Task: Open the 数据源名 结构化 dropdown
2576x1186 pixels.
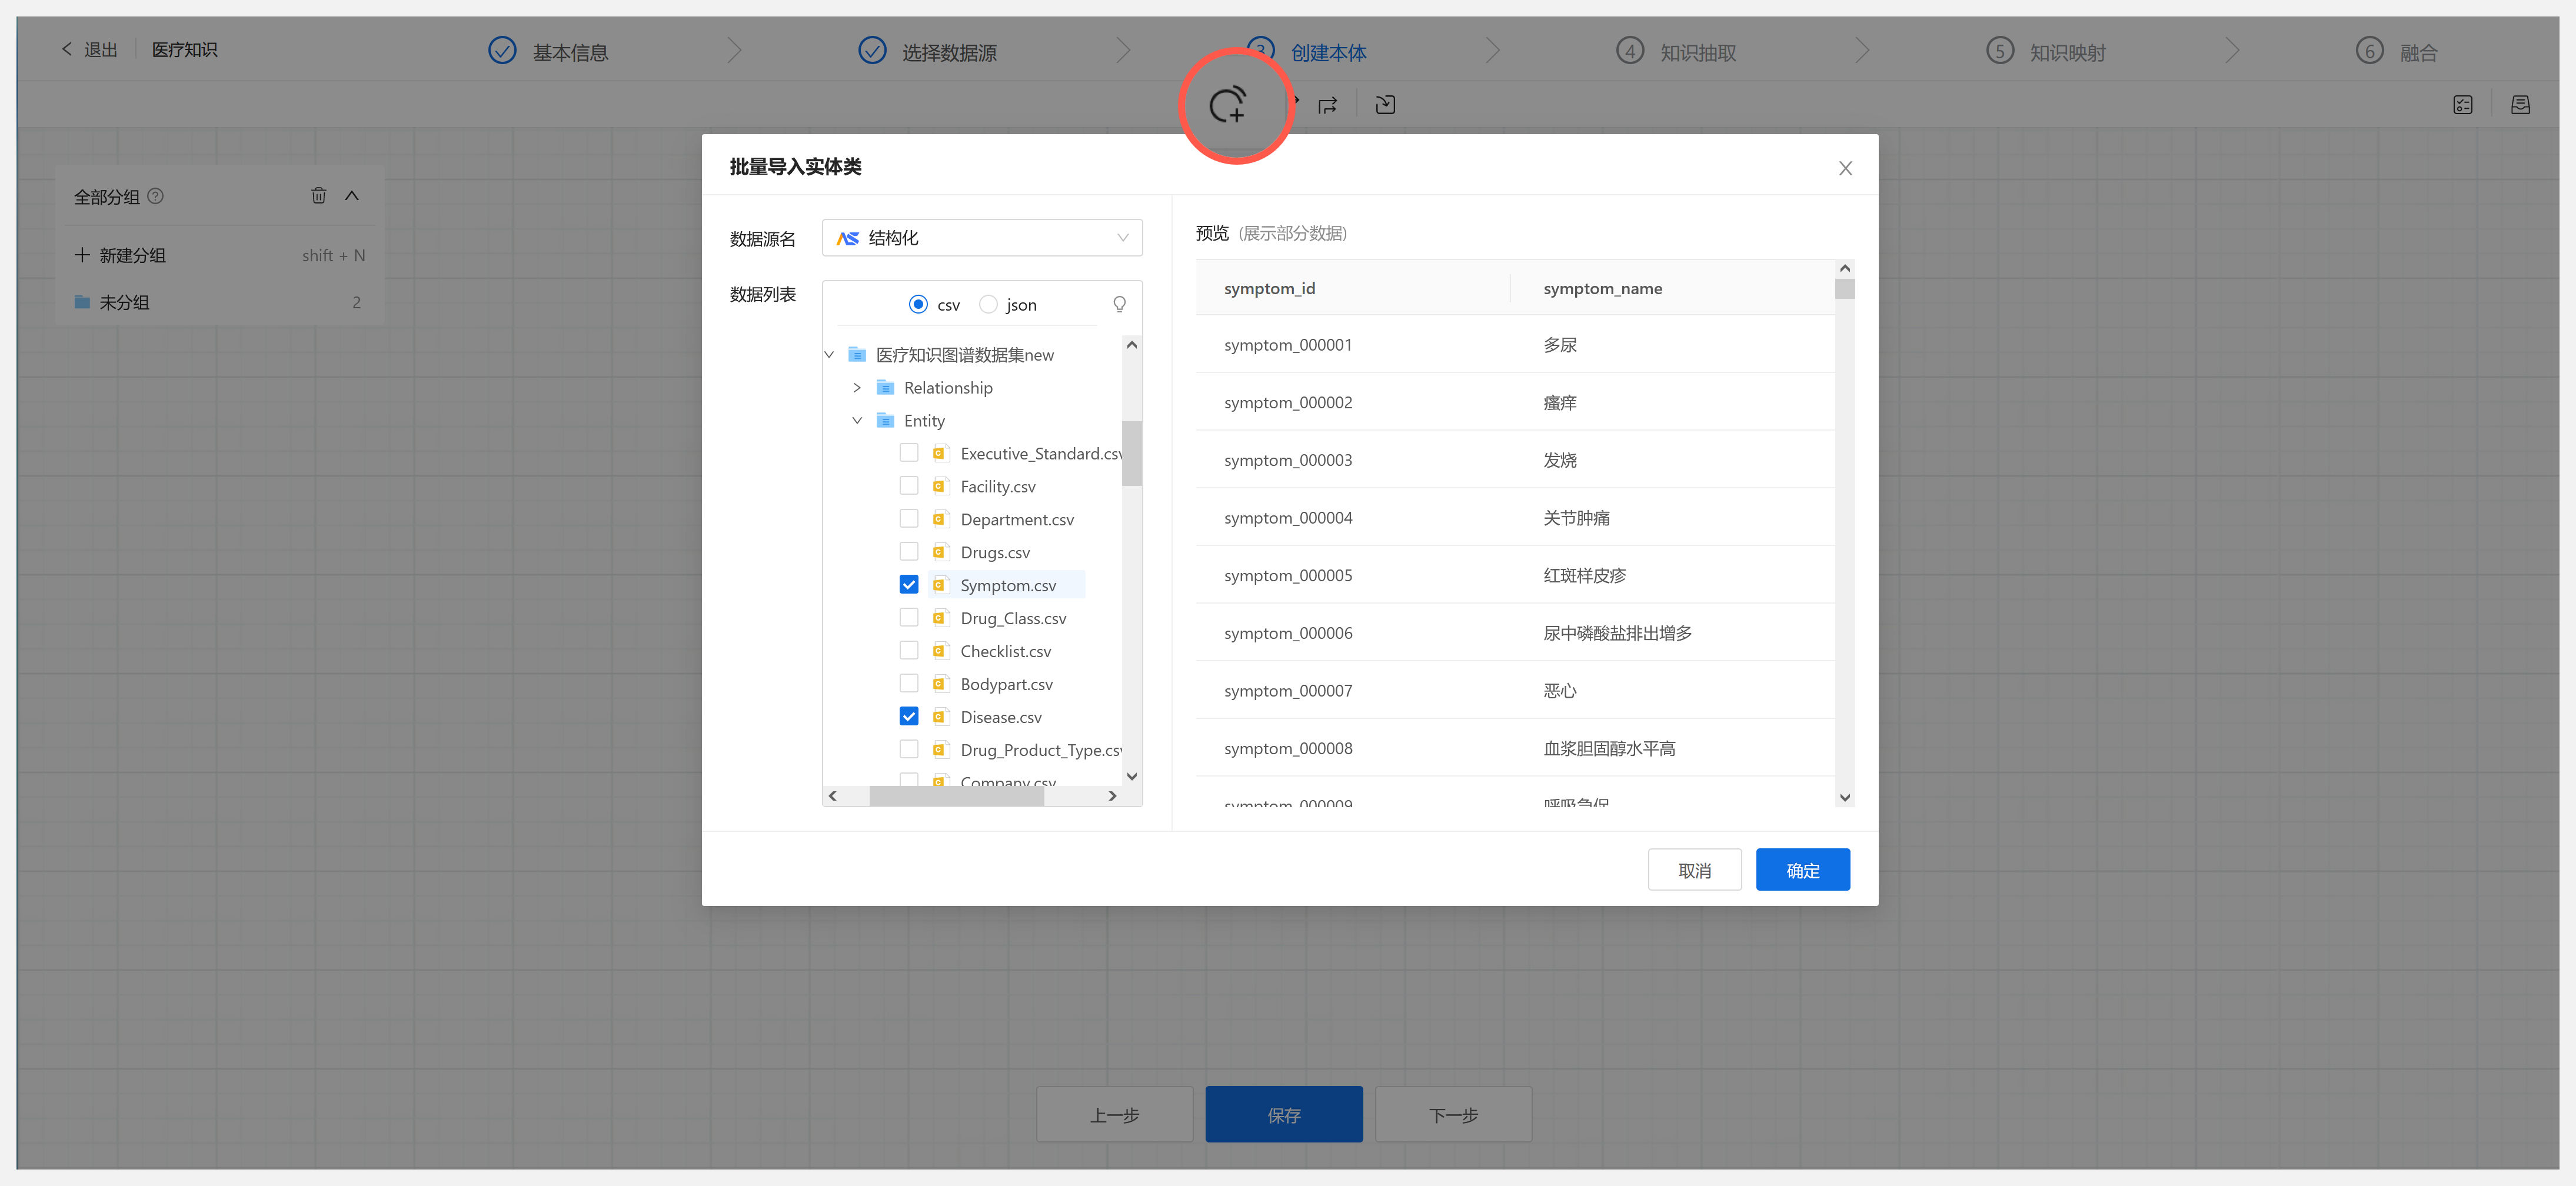Action: pos(982,238)
